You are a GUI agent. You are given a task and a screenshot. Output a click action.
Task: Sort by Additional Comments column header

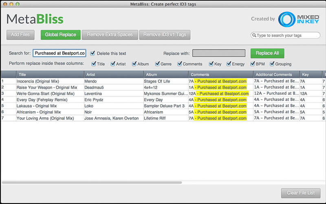(276, 74)
